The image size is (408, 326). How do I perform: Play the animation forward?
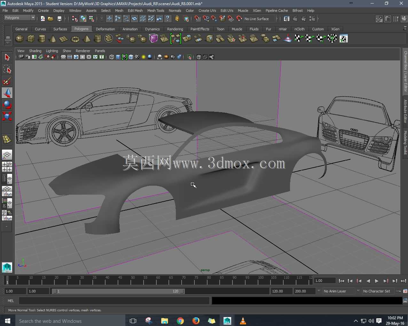coord(377,281)
